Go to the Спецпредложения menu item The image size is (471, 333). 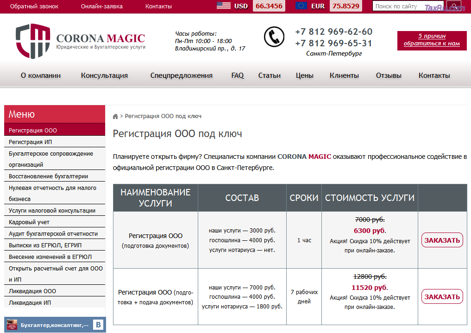pyautogui.click(x=181, y=75)
